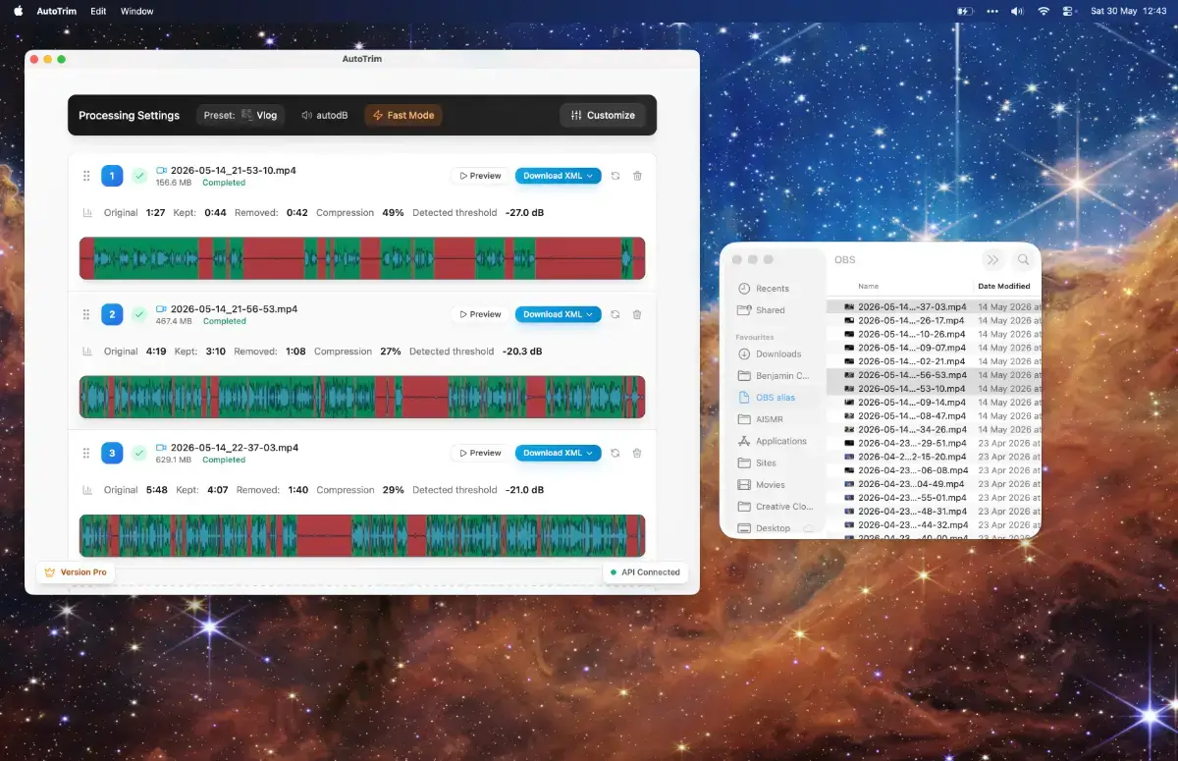Reprocess file 2026-05-14_22-37-03.mp4 with refresh icon
1178x761 pixels.
click(x=616, y=453)
